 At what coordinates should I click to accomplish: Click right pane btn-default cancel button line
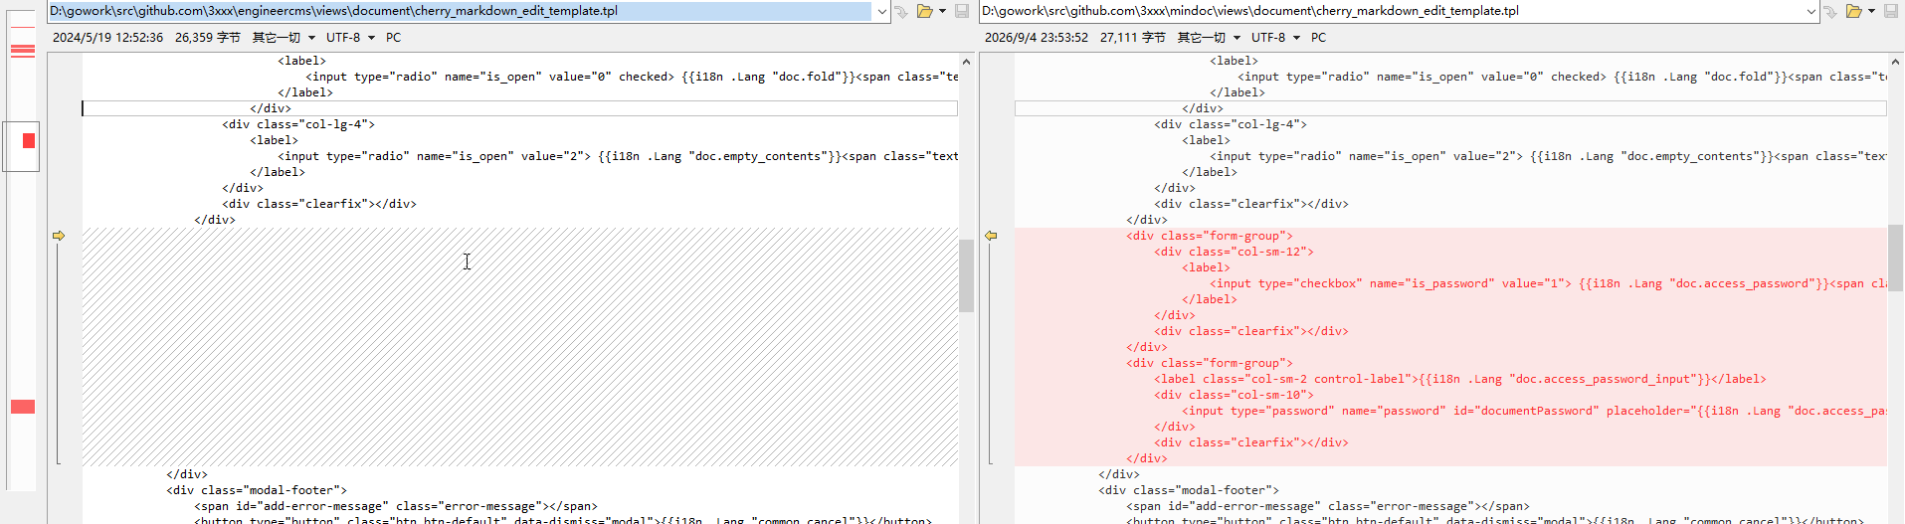1495,519
